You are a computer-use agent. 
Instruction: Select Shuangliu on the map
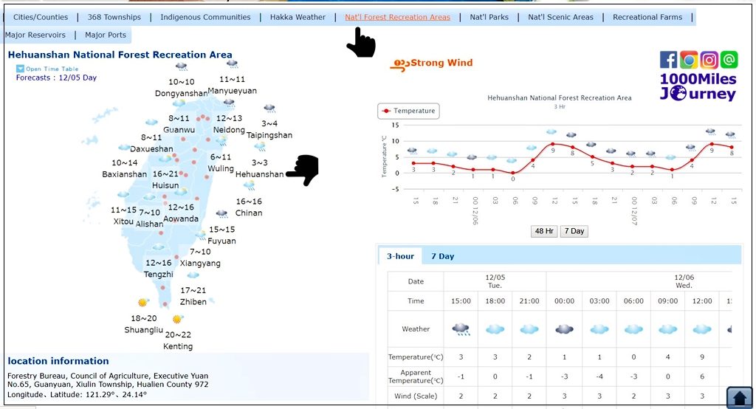[x=144, y=330]
